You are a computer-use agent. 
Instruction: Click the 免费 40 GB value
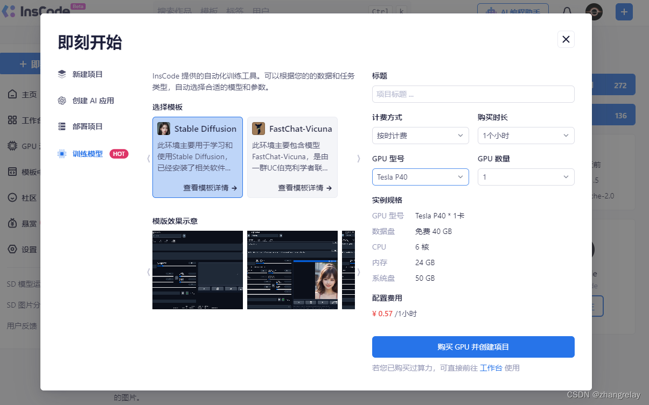(434, 231)
